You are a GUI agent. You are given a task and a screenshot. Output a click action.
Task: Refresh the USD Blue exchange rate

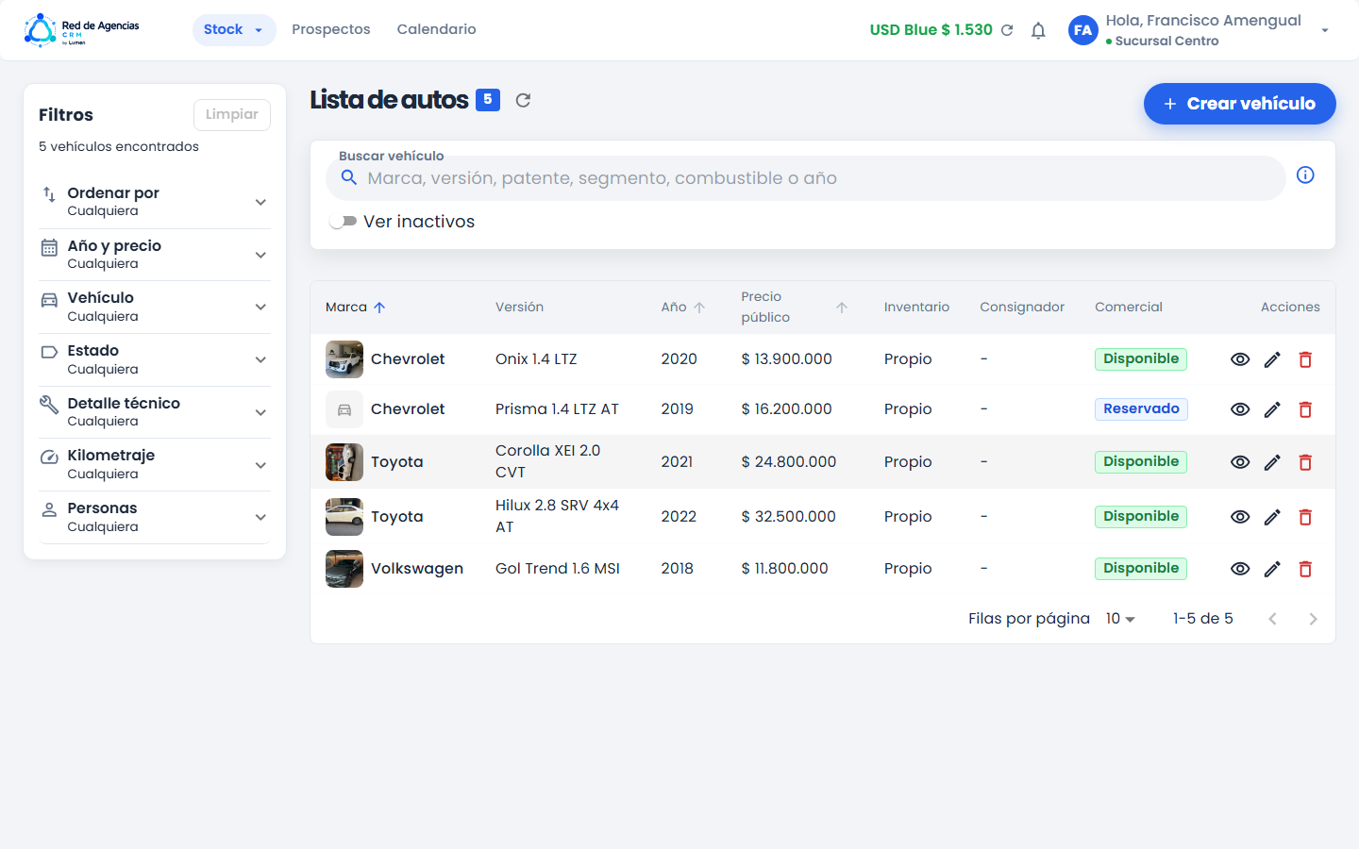tap(1007, 30)
